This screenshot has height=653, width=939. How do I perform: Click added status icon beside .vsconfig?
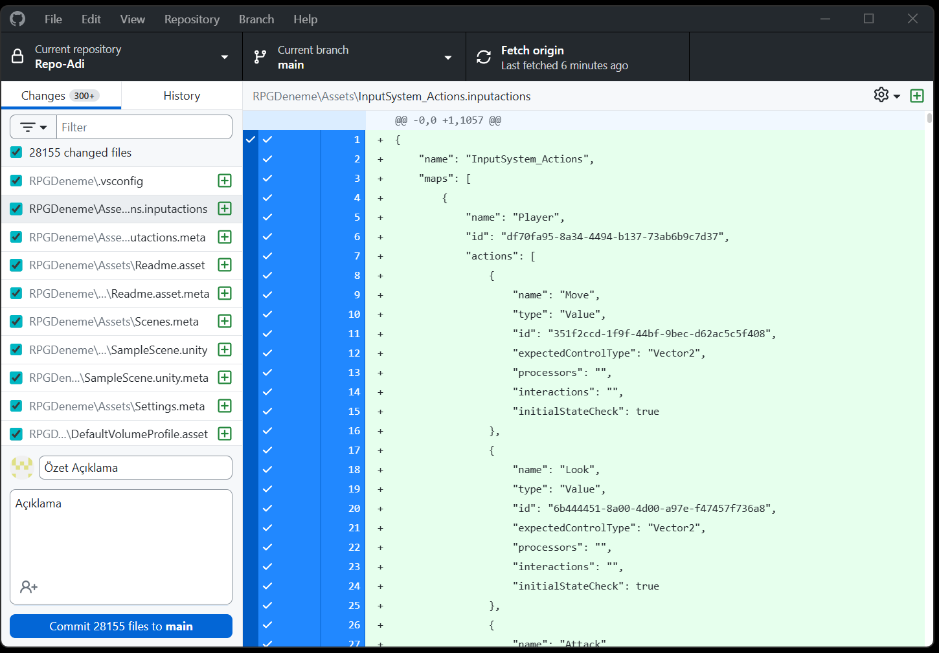point(225,181)
